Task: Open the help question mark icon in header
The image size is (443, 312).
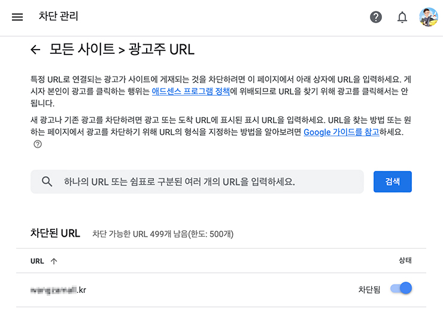Action: pos(376,17)
